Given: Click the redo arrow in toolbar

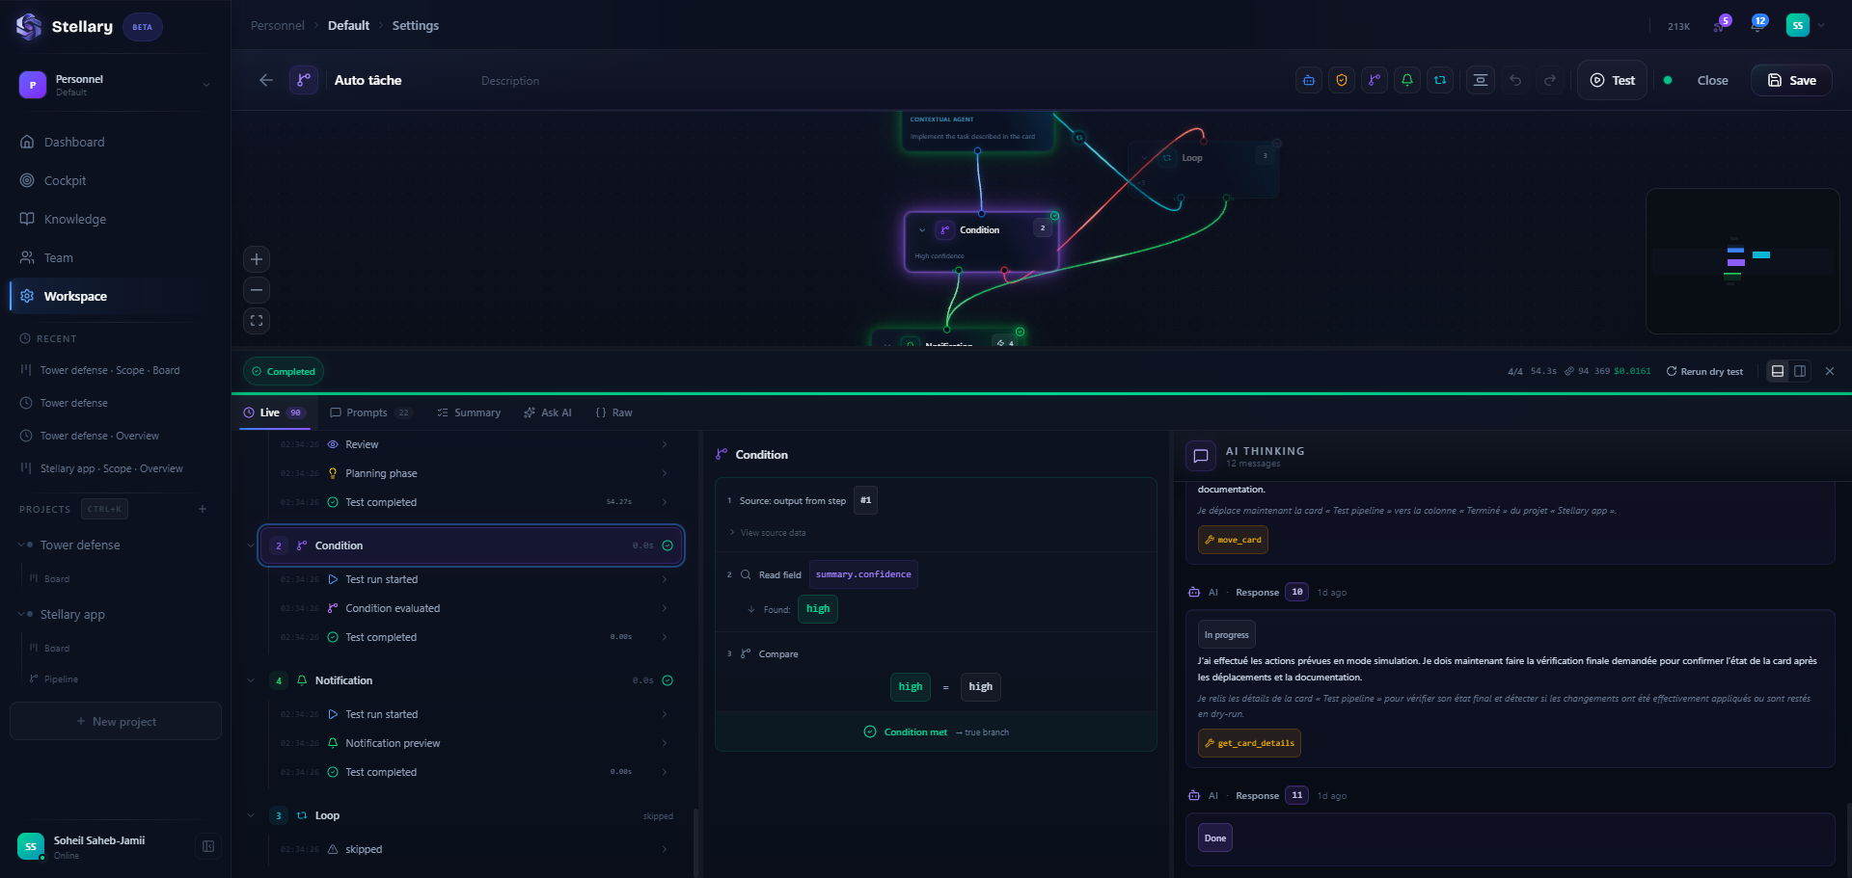Looking at the screenshot, I should (x=1550, y=81).
